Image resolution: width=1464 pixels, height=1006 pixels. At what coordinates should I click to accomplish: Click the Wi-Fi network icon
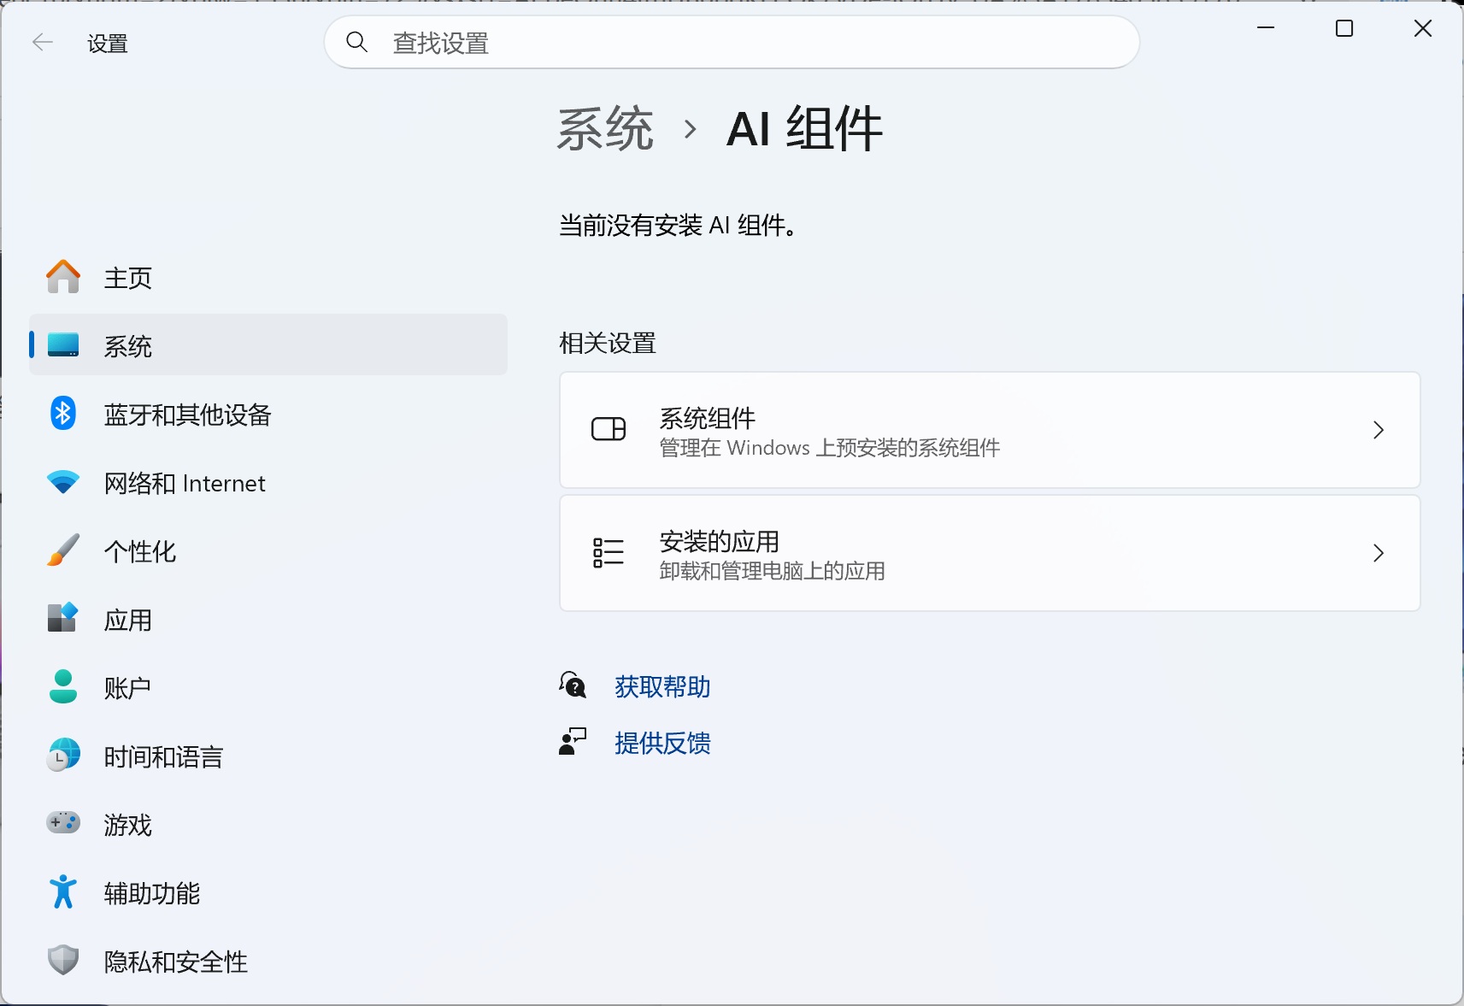pyautogui.click(x=63, y=482)
